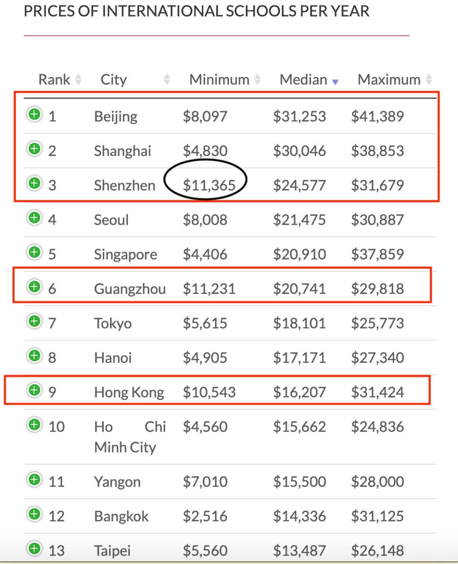Click green plus icon for Guangzhou
The width and height of the screenshot is (458, 564).
(34, 287)
